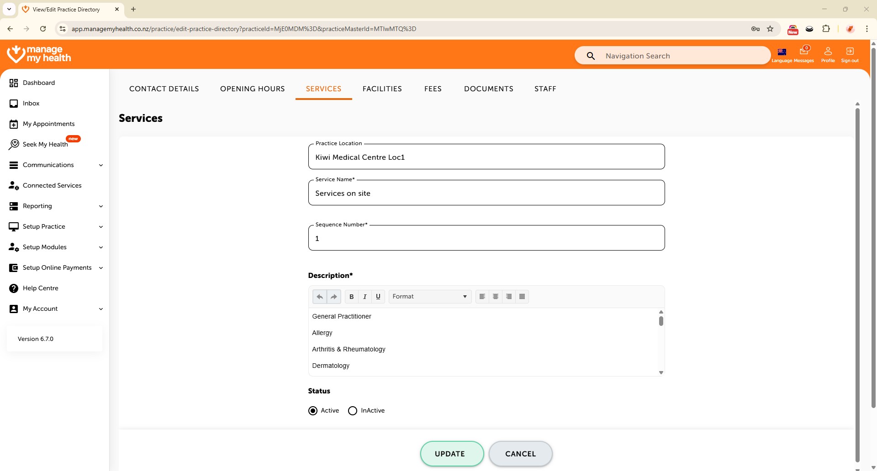Screen dimensions: 877x471
Task: Open the Facilities tab
Action: 382,89
